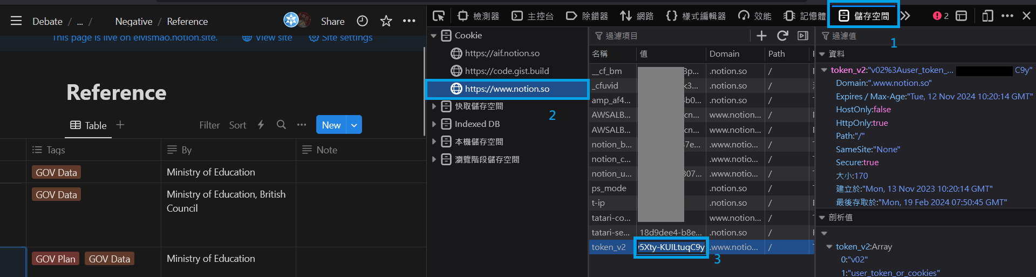Click the automation lightning icon
This screenshot has width=1036, height=277.
(261, 125)
